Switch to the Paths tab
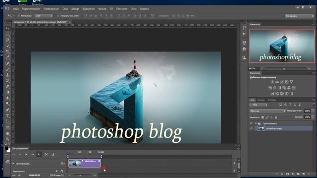The height and width of the screenshot is (178, 317). [272, 100]
